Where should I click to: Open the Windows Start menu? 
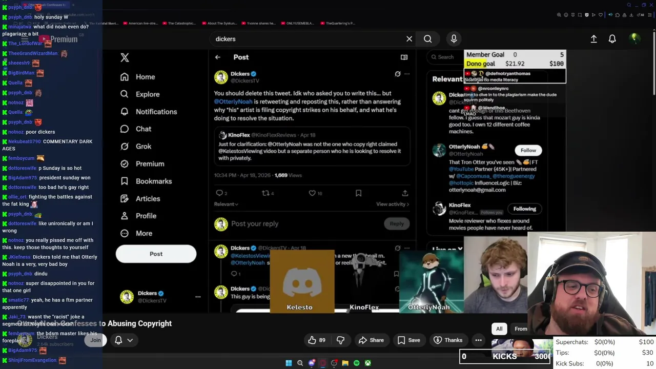tap(289, 363)
